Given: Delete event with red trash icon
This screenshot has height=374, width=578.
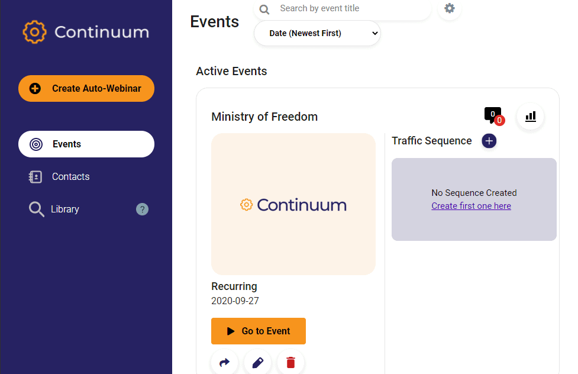Looking at the screenshot, I should tap(290, 362).
